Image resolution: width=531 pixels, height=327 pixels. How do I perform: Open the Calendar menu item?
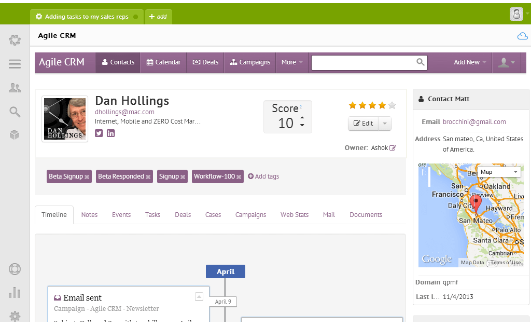pyautogui.click(x=163, y=62)
